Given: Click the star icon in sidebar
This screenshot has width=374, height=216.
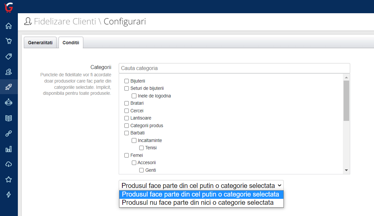Looking at the screenshot, I should 9,179.
